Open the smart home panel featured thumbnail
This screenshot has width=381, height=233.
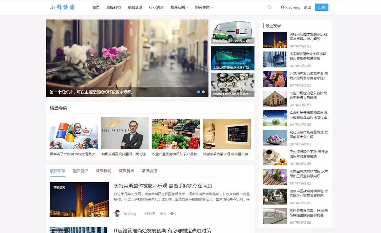pyautogui.click(x=227, y=134)
